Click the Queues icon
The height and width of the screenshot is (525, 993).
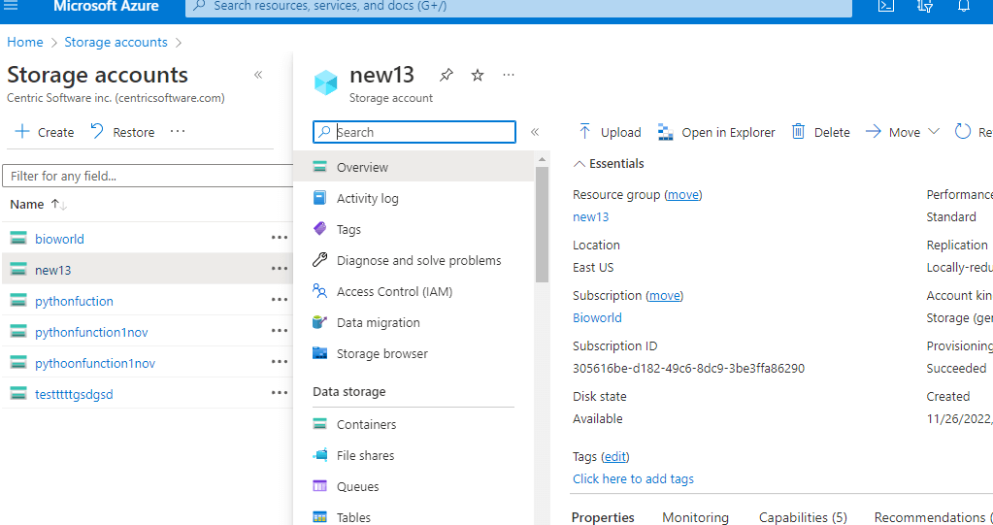[319, 486]
